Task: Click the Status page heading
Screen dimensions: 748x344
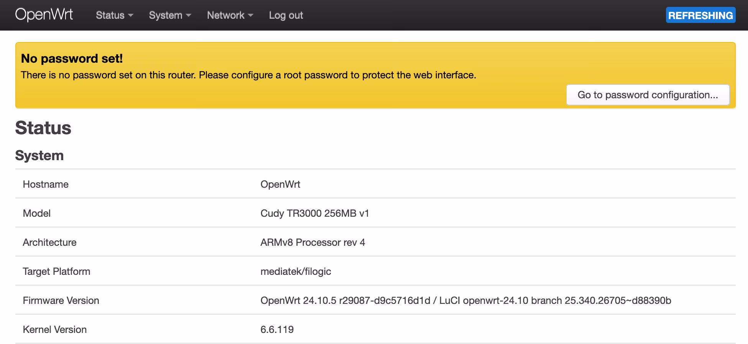Action: pyautogui.click(x=43, y=128)
